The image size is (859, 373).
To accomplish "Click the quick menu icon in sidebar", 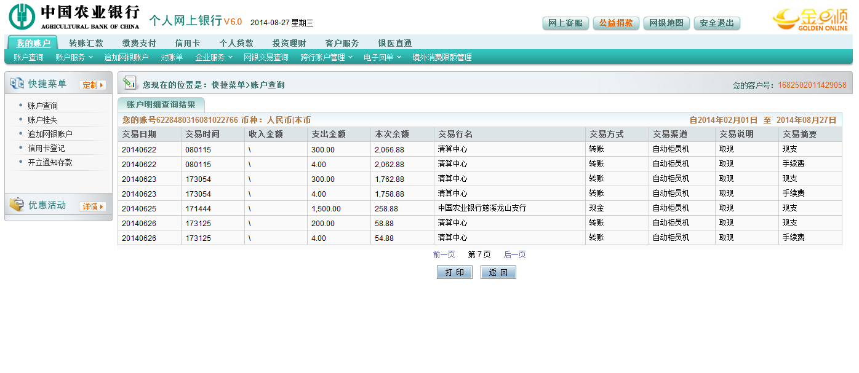I will pyautogui.click(x=17, y=84).
